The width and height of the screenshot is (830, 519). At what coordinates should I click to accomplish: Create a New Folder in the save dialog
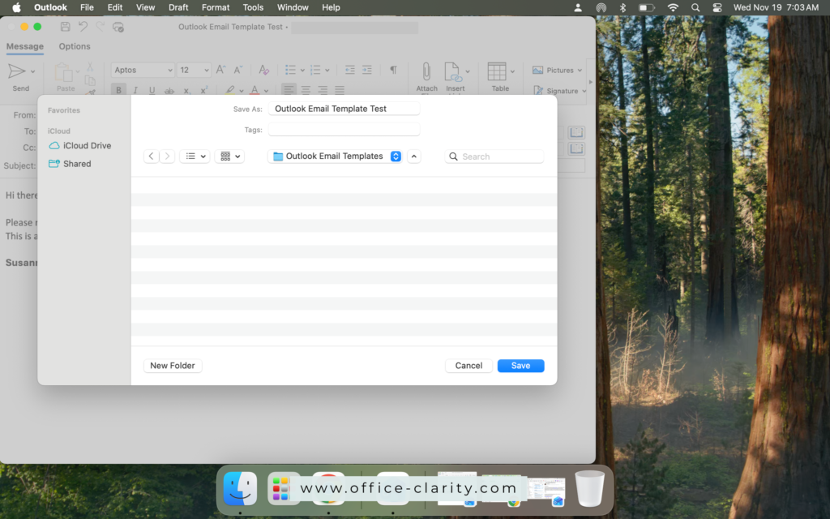[172, 365]
